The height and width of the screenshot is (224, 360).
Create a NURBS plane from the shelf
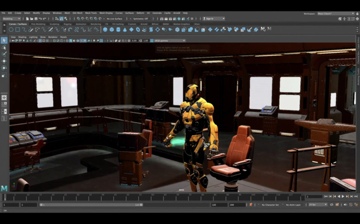coord(131,29)
